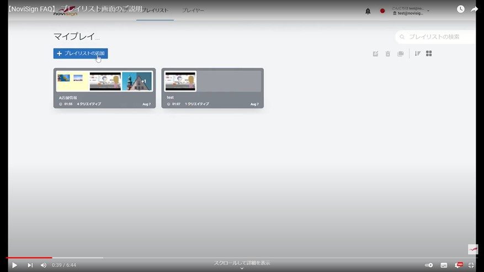484x272 pixels.
Task: Click プレイリストの追加 button
Action: coord(81,54)
